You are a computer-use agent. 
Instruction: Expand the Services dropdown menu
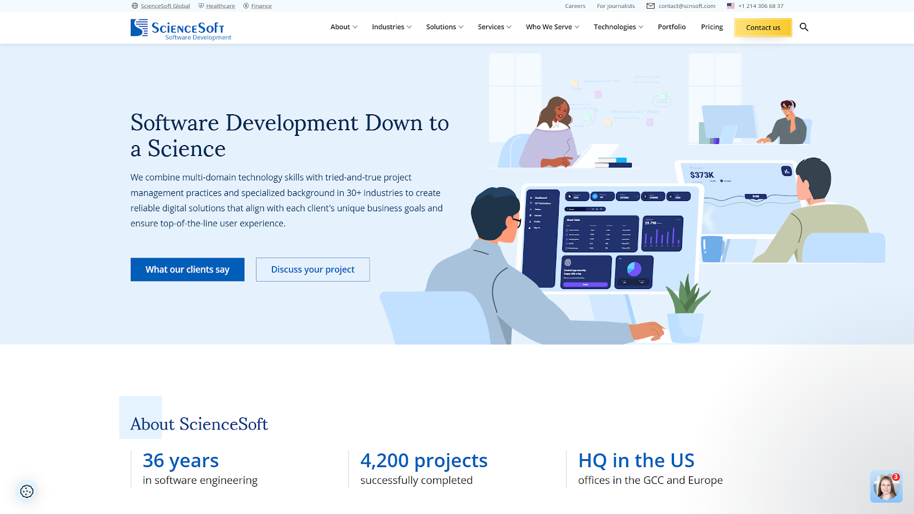tap(495, 27)
